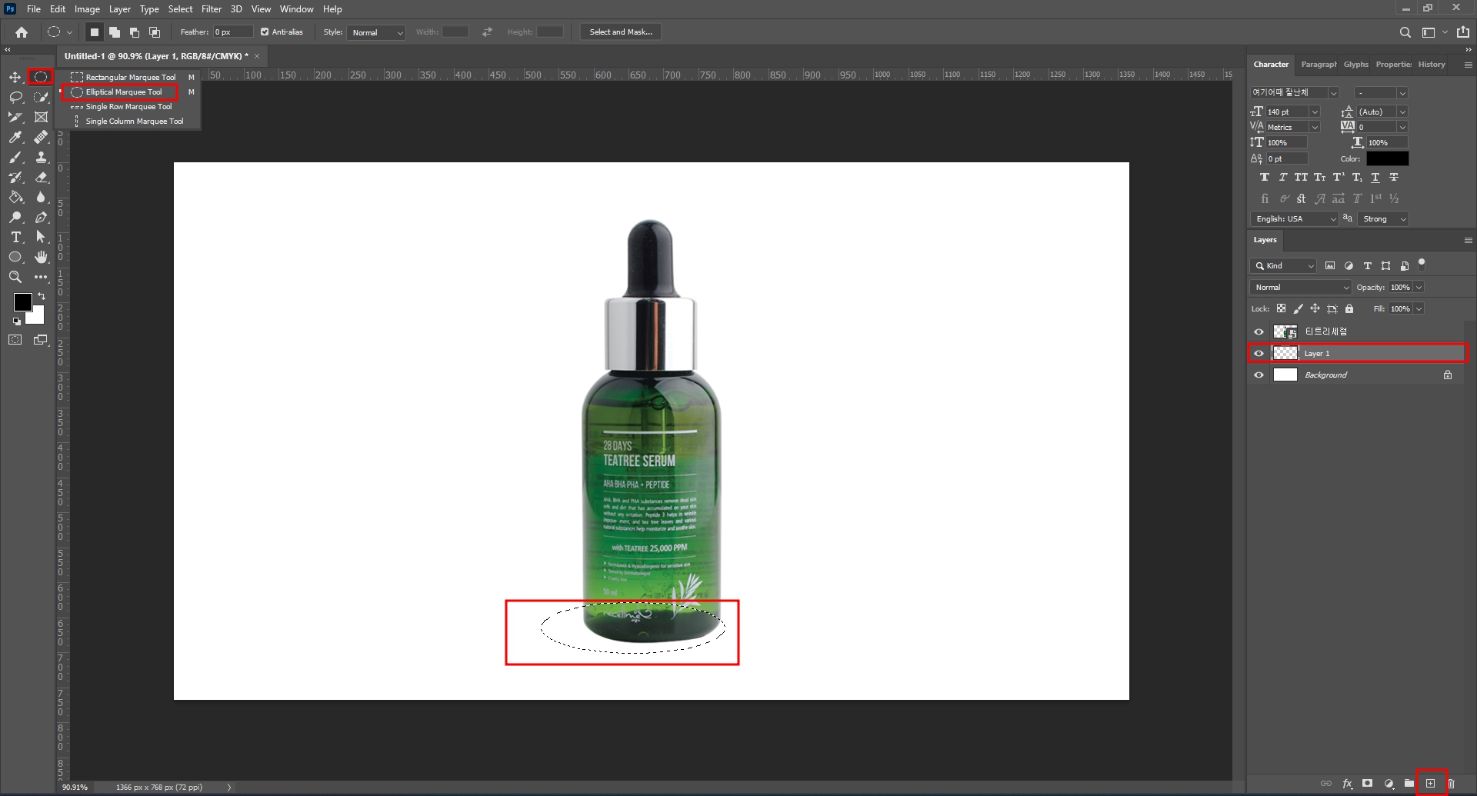Select the Eyedropper tool
Viewport: 1477px width, 796px height.
click(15, 137)
